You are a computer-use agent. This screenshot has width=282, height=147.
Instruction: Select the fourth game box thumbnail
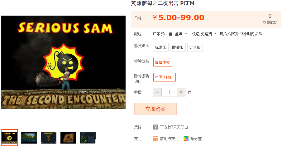[x=68, y=138]
